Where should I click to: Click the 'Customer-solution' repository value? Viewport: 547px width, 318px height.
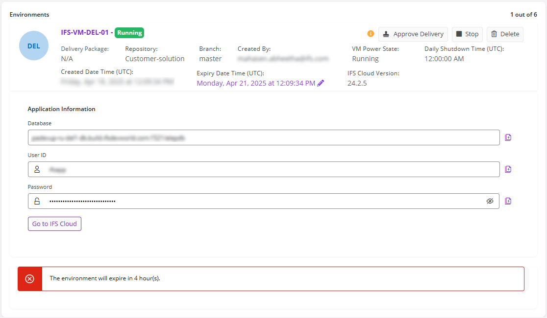(155, 59)
